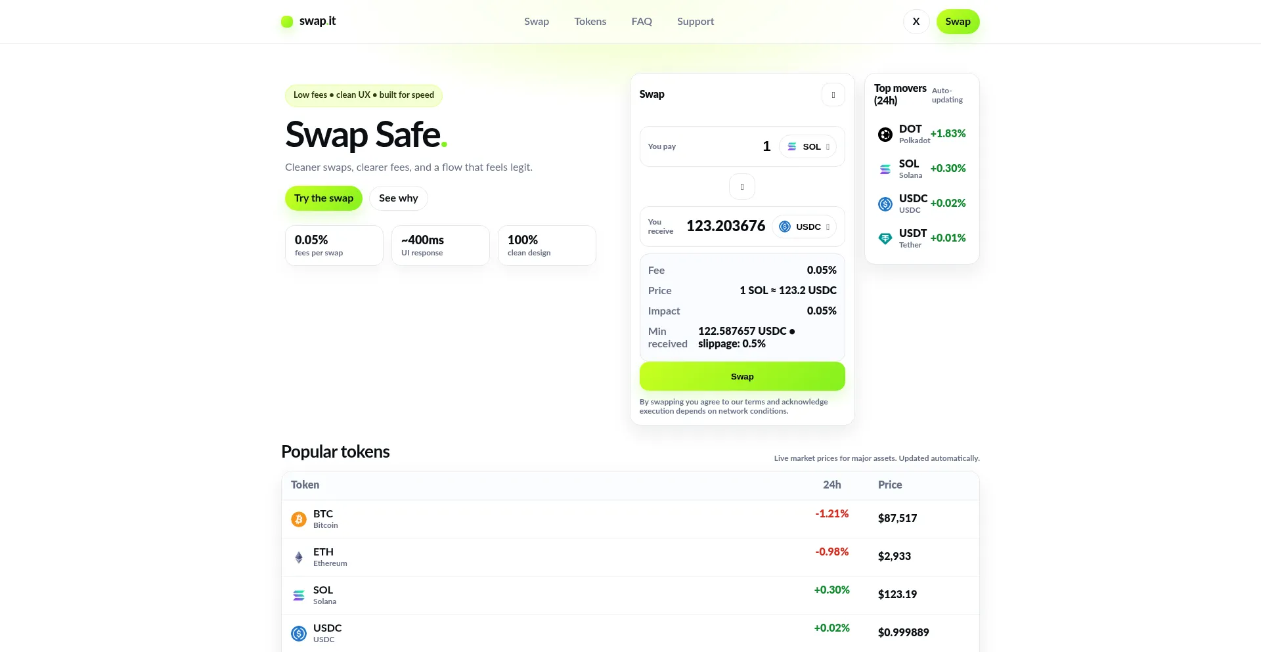This screenshot has height=652, width=1261.
Task: Open the SOL token selector dropdown
Action: click(808, 146)
